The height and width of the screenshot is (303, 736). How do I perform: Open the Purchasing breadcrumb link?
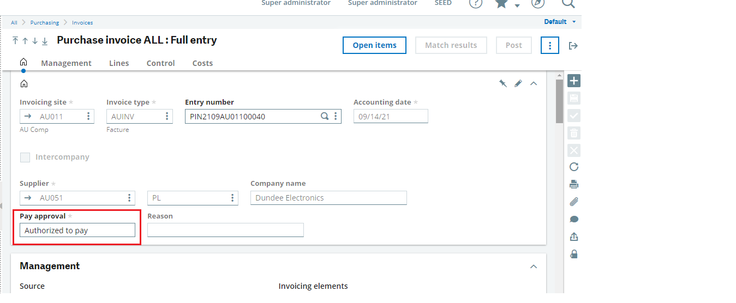point(45,23)
